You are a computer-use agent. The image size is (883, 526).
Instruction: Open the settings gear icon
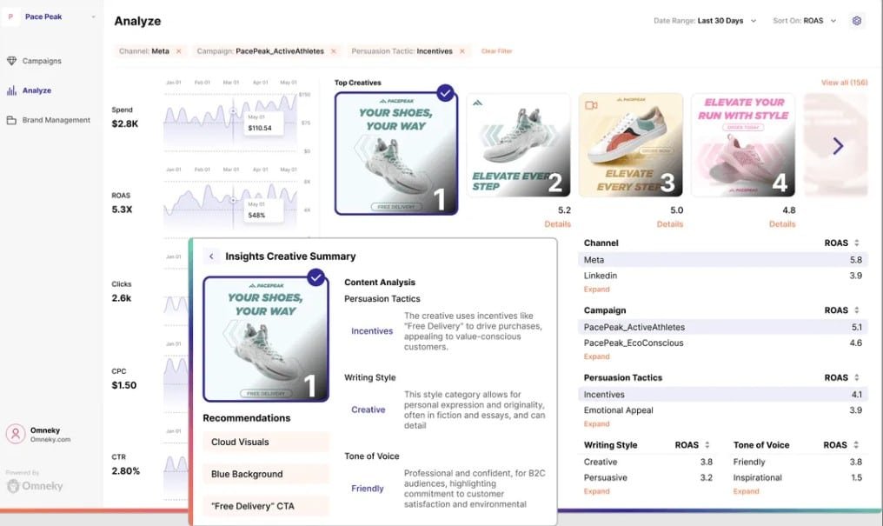click(857, 21)
